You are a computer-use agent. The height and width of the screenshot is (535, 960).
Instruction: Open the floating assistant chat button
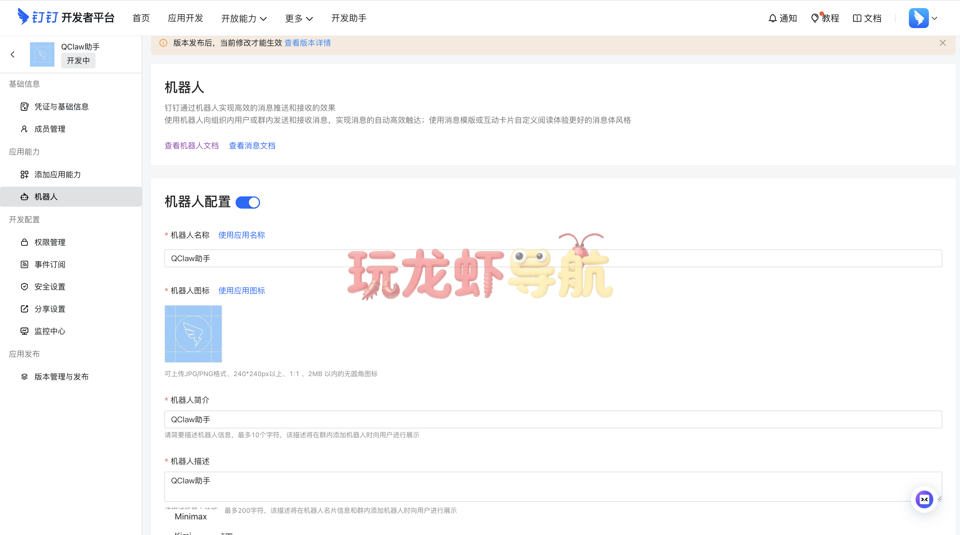click(924, 500)
